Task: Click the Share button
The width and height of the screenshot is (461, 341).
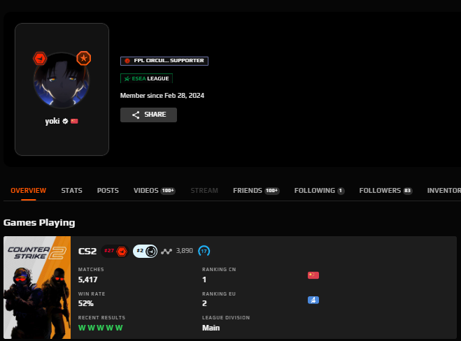Action: pyautogui.click(x=148, y=115)
